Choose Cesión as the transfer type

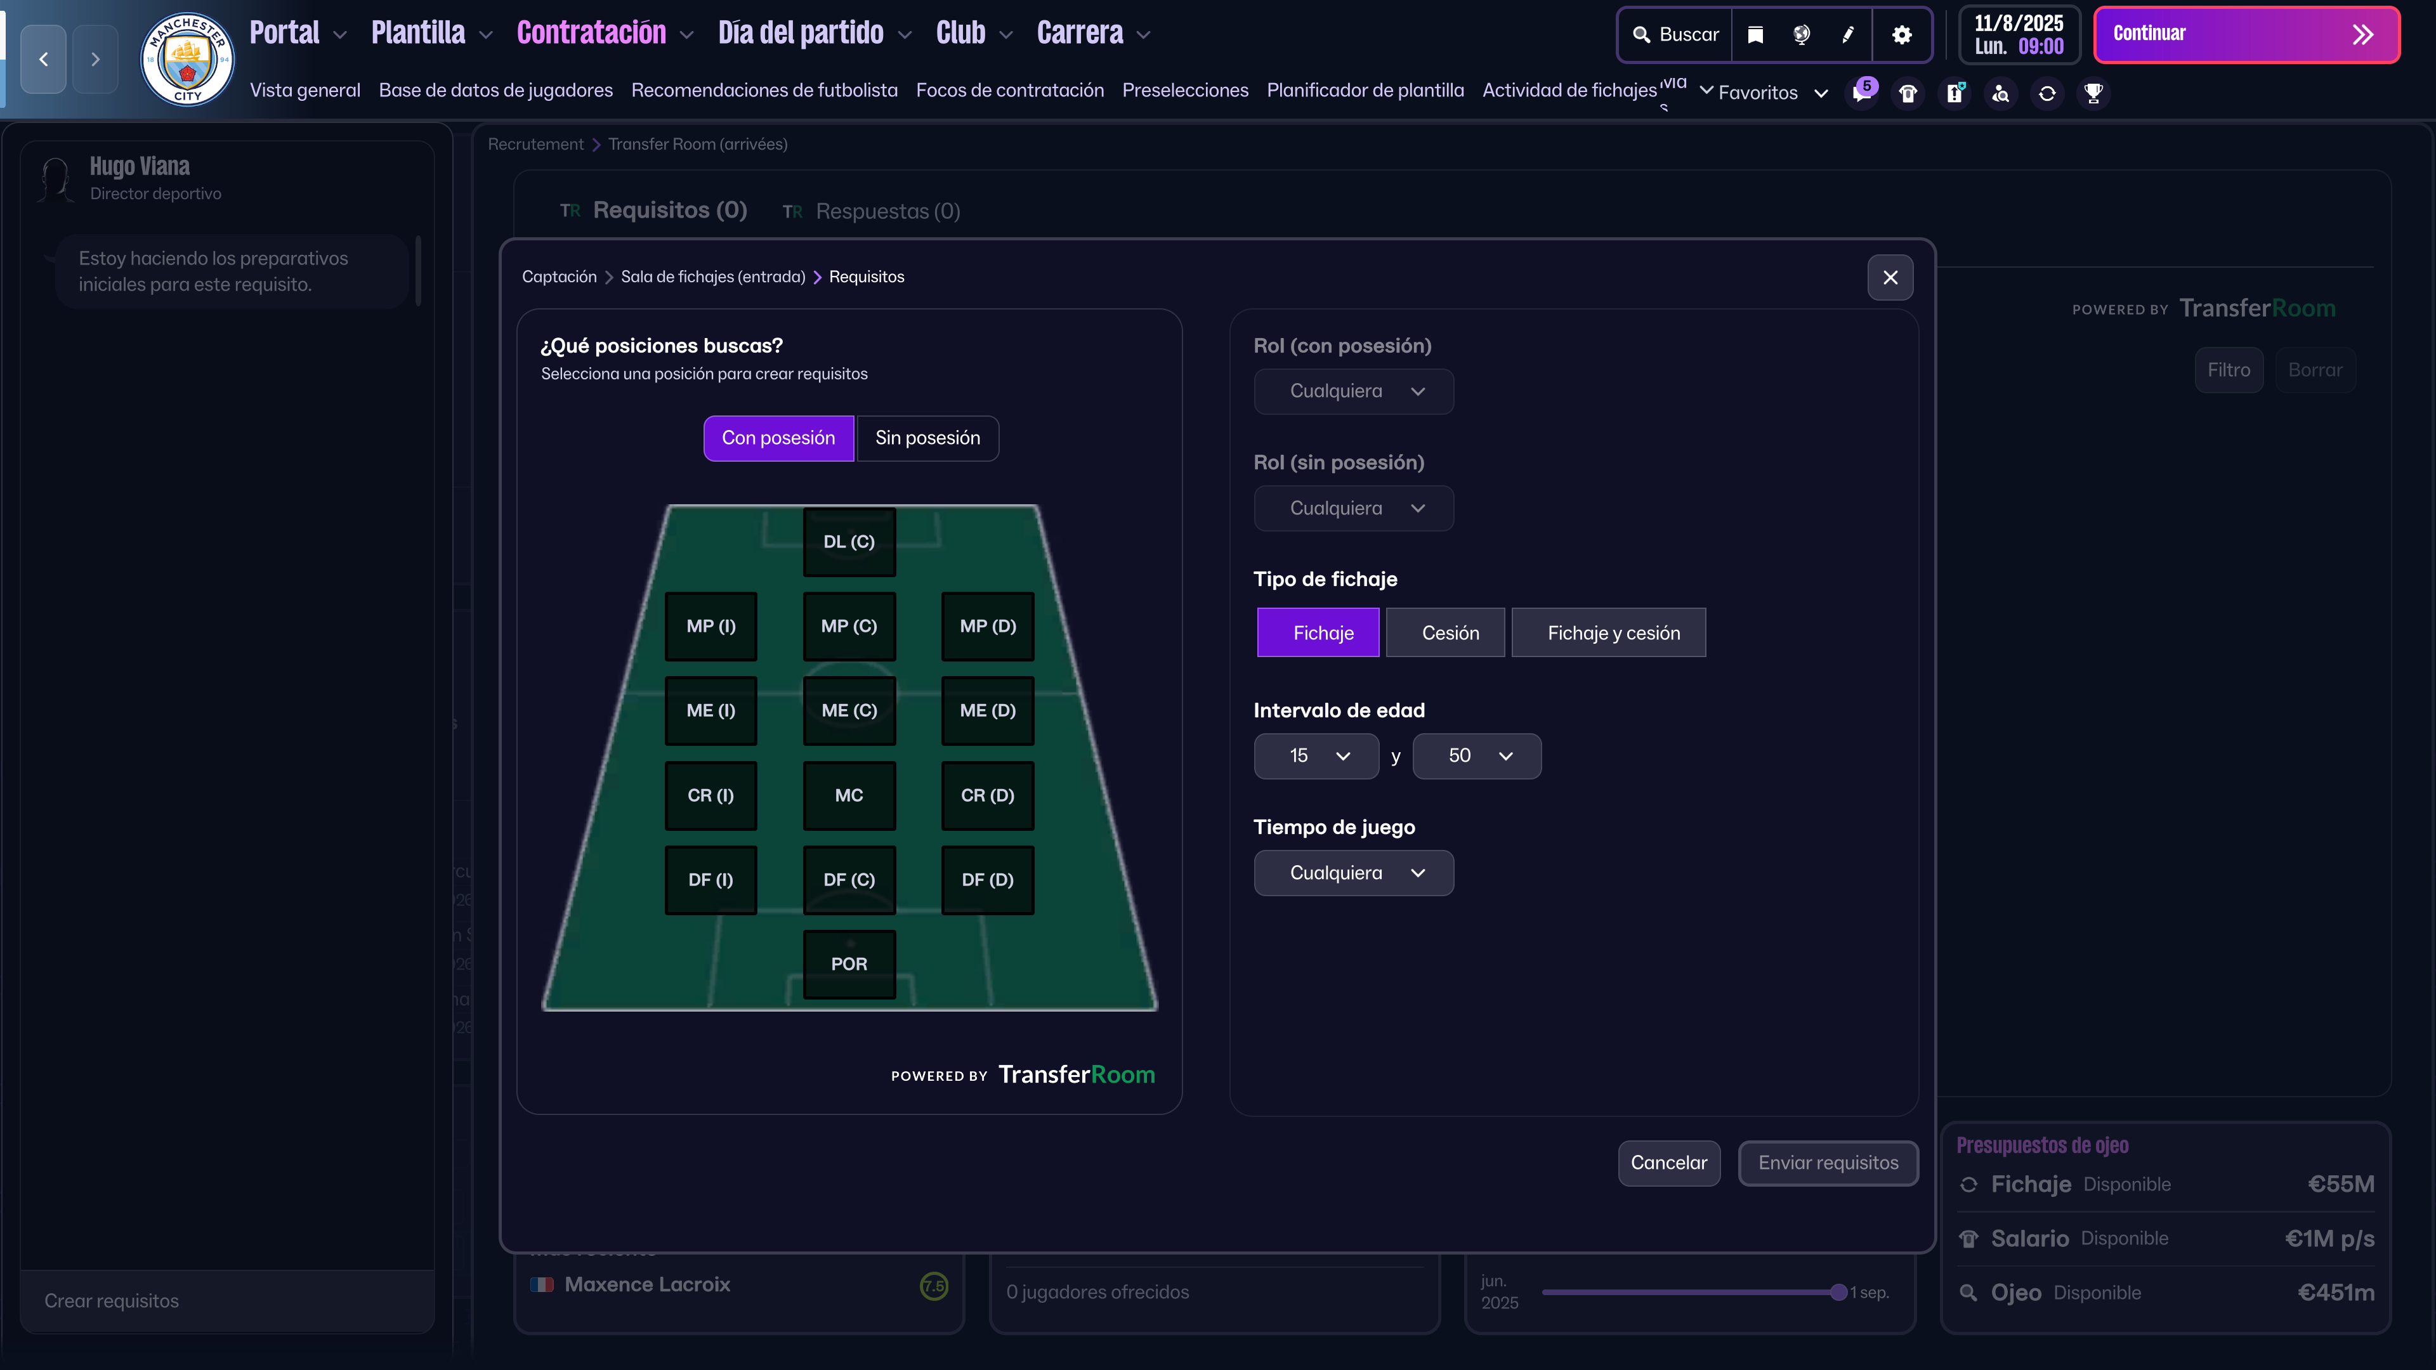pos(1445,632)
